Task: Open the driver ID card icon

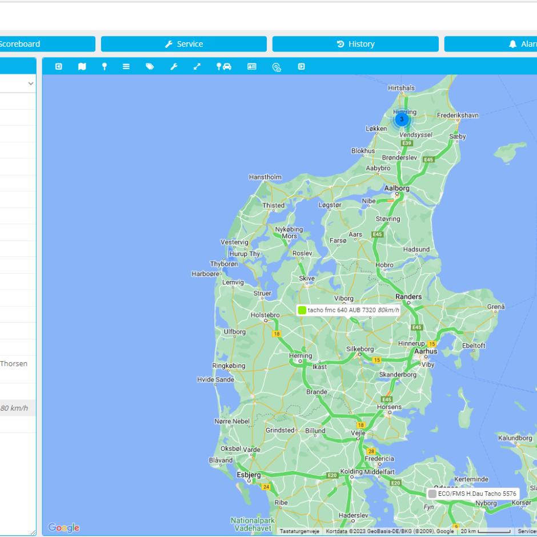Action: coord(251,67)
